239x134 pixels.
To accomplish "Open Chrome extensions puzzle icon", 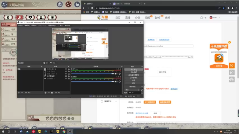I will point(228,8).
